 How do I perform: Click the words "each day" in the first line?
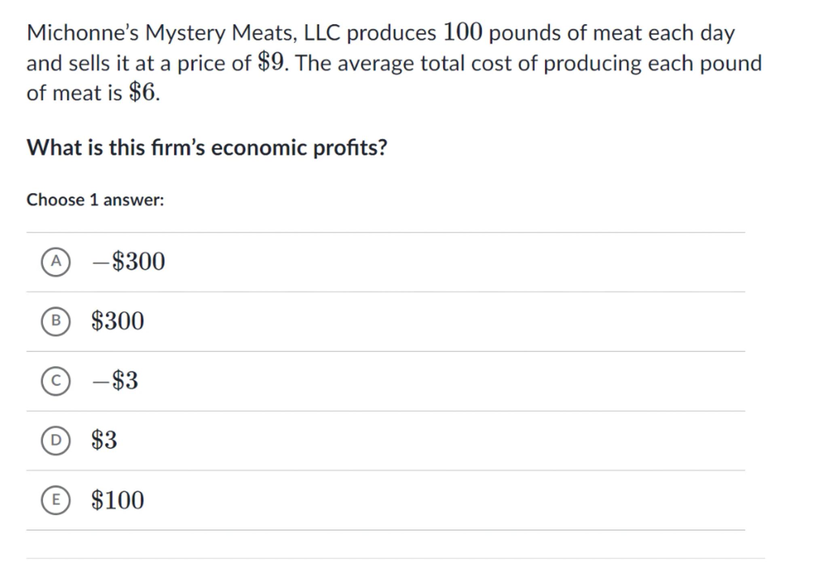coord(691,33)
